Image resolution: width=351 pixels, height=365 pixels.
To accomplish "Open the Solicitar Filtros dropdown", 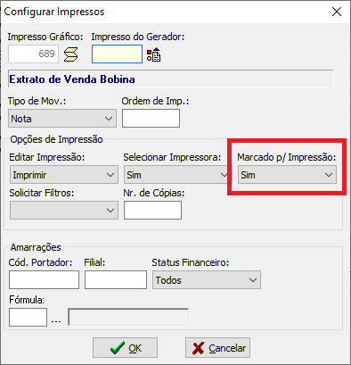I will tap(64, 211).
